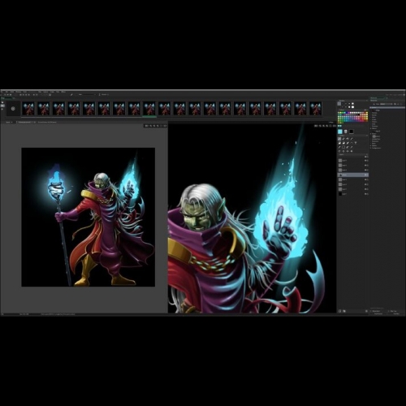The height and width of the screenshot is (406, 406).
Task: Click the bottom-right button under the right panel
Action: [396, 313]
